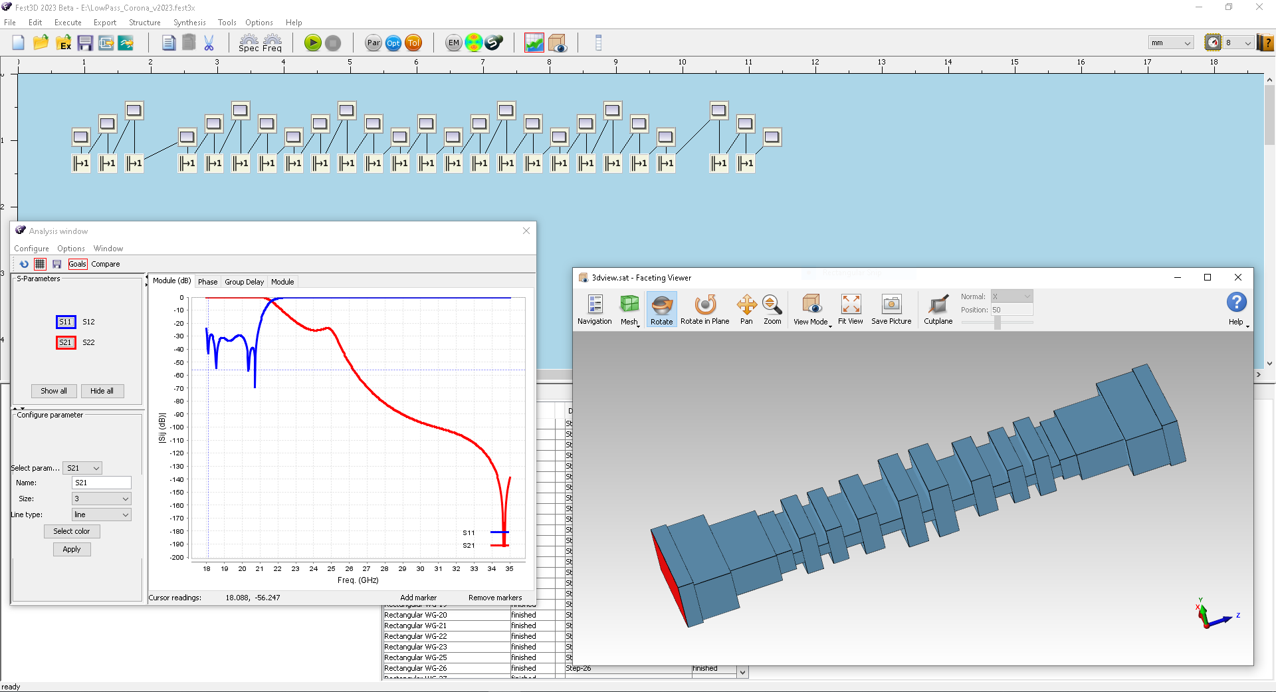Activate the Rotate tool in Faceting Viewer
1276x692 pixels.
click(x=661, y=308)
